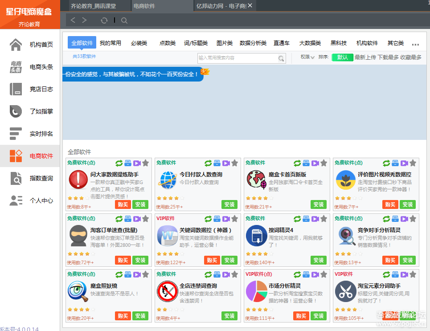Screen dimensions: 430x331
Task: Favorite 淘客订单速查 with star icon
Action: [146, 219]
